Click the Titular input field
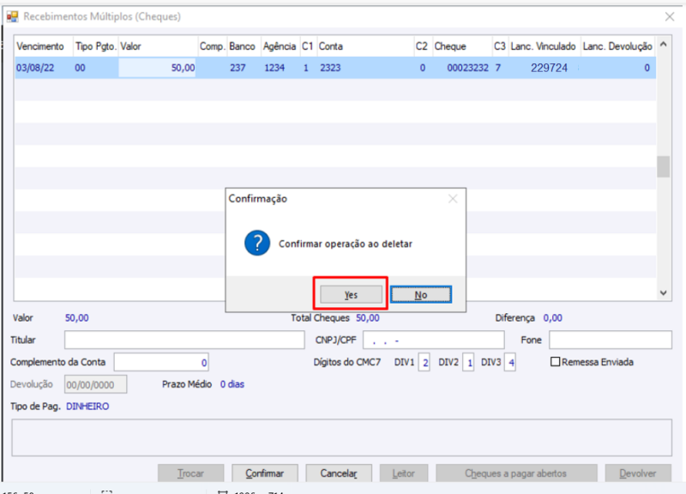Viewport: 686px width, 494px height. pos(184,340)
